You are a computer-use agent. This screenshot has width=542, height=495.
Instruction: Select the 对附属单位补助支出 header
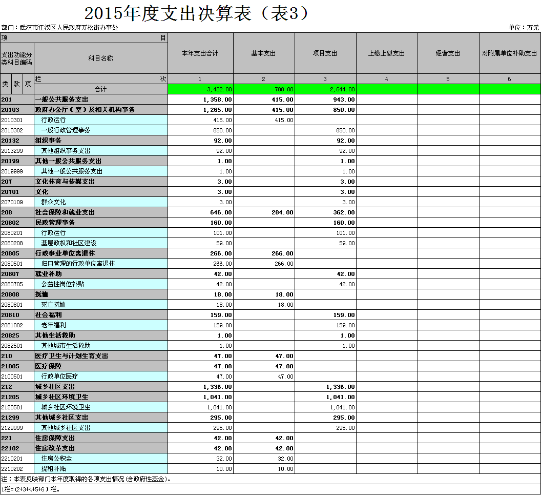510,53
